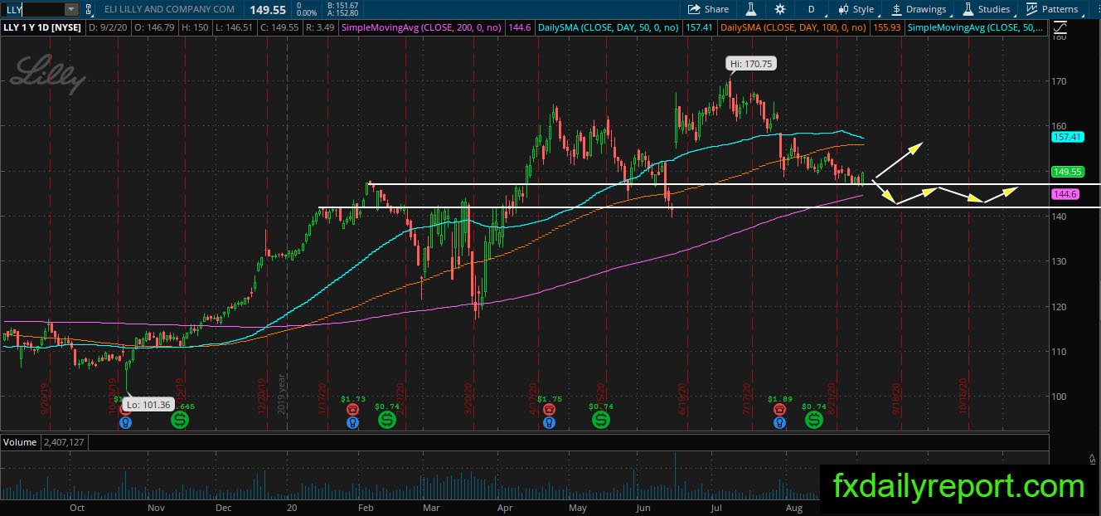Click the earnings phone icon labeled $1.73
The height and width of the screenshot is (516, 1101).
coord(352,409)
